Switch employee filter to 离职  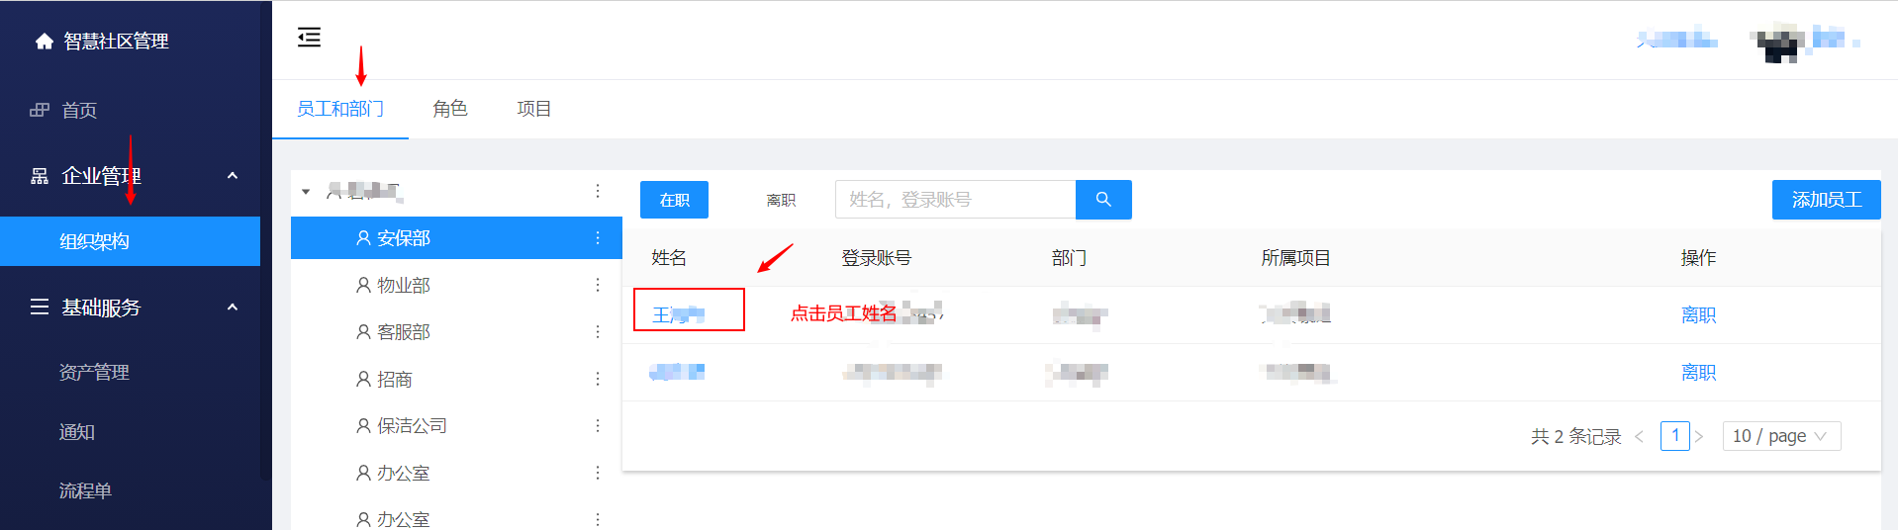(x=781, y=200)
